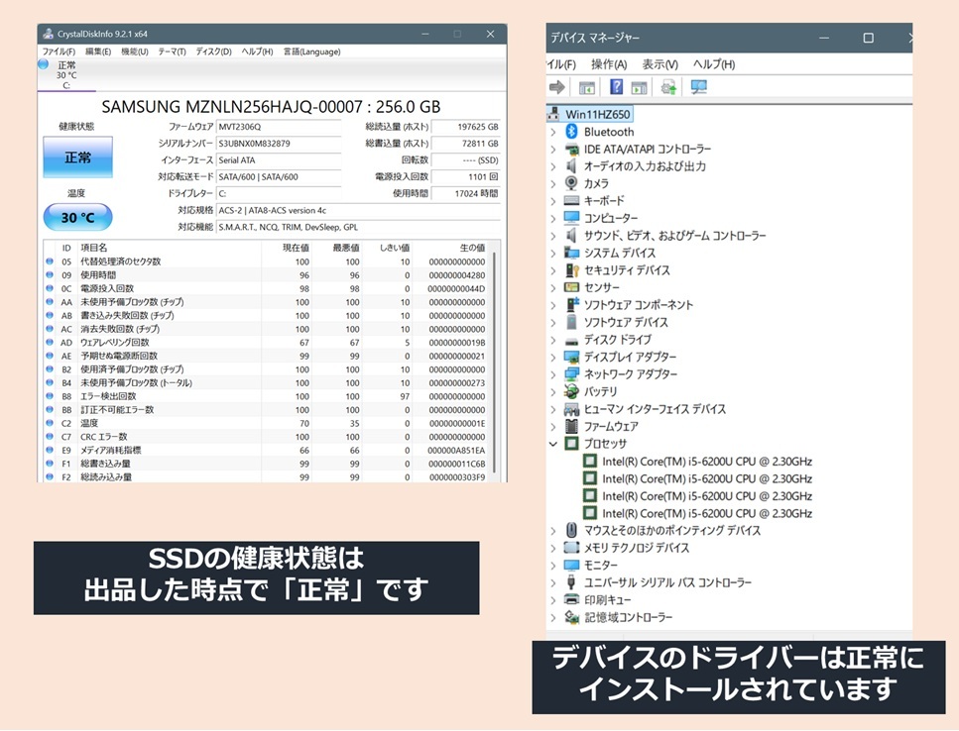Click the 正常 health status button
Image resolution: width=959 pixels, height=731 pixels.
click(x=77, y=157)
